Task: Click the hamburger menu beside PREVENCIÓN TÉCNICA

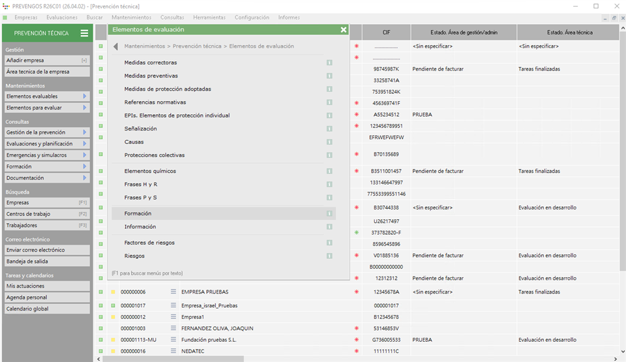Action: [x=84, y=33]
